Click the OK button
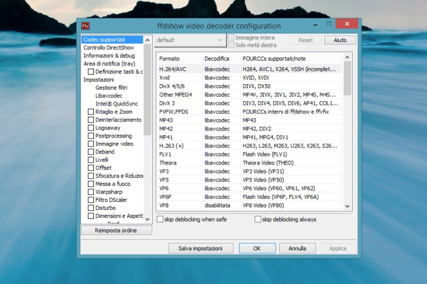Viewport: 427px width, 284px height. click(x=257, y=248)
